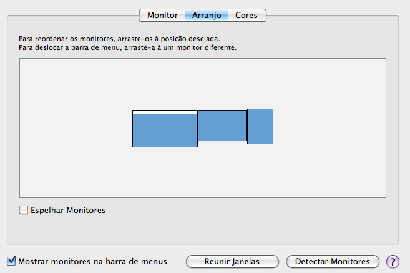
Task: Click the Espelhar Monitores label text
Action: 68,210
